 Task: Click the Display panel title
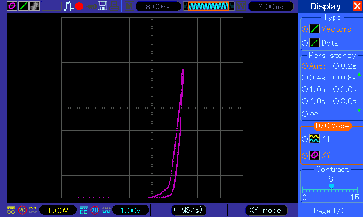pyautogui.click(x=325, y=6)
